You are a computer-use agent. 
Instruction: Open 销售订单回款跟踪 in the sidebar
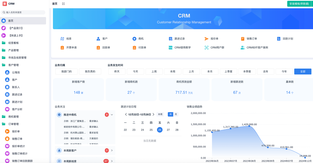coord(23,161)
